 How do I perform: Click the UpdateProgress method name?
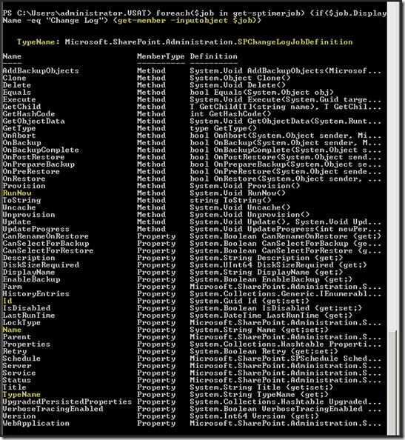point(36,229)
